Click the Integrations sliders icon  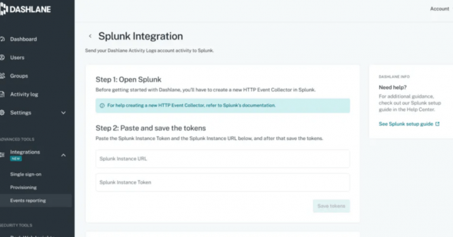pyautogui.click(x=2, y=155)
